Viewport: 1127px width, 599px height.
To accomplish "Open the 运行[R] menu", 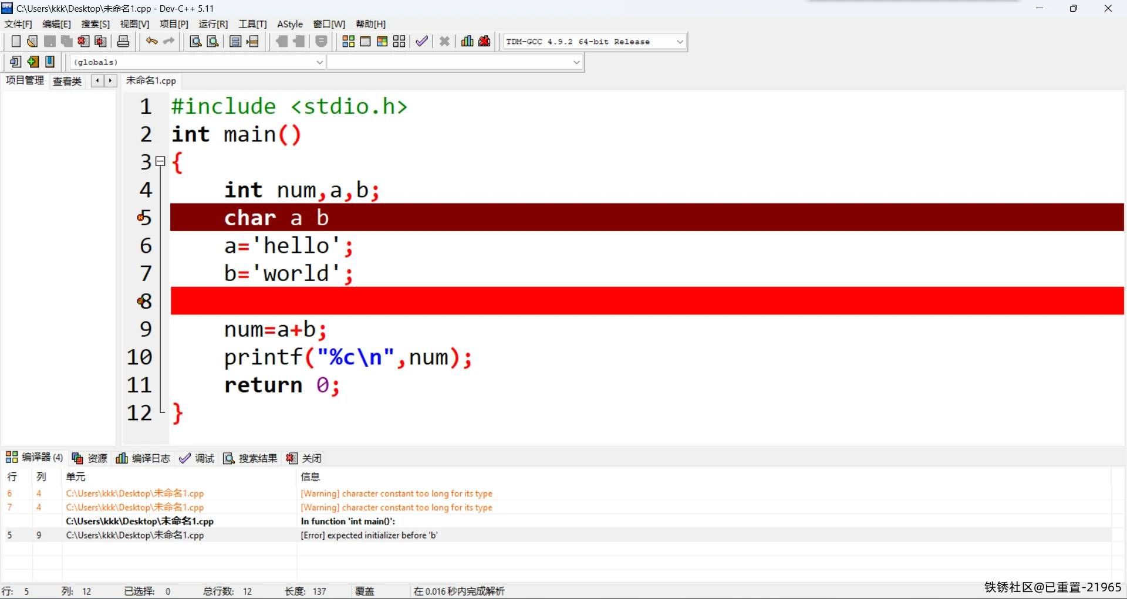I will point(213,24).
